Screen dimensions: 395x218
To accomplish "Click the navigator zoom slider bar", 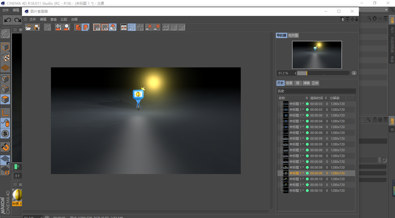I will click(323, 73).
